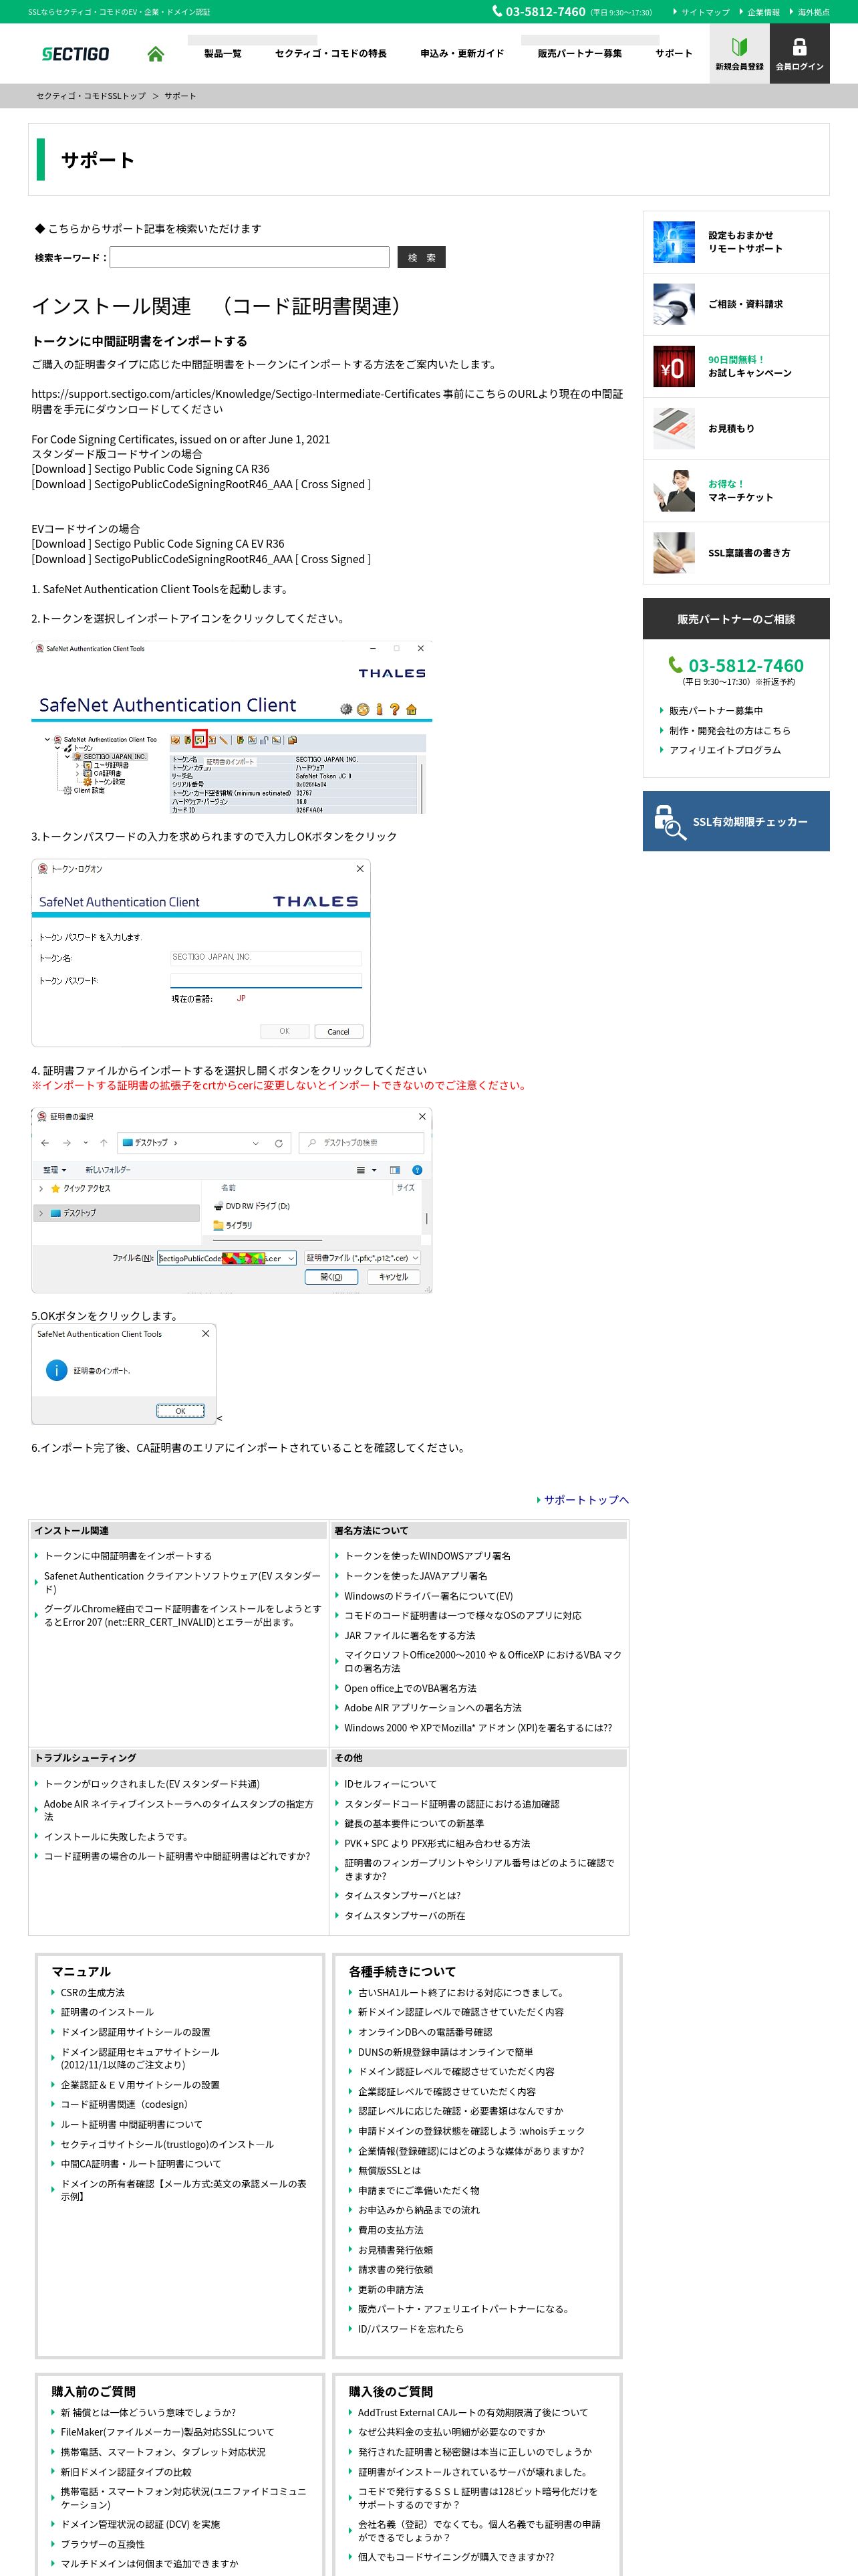Click セクティゴ・コモドSSLトップ breadcrumb

[x=91, y=96]
